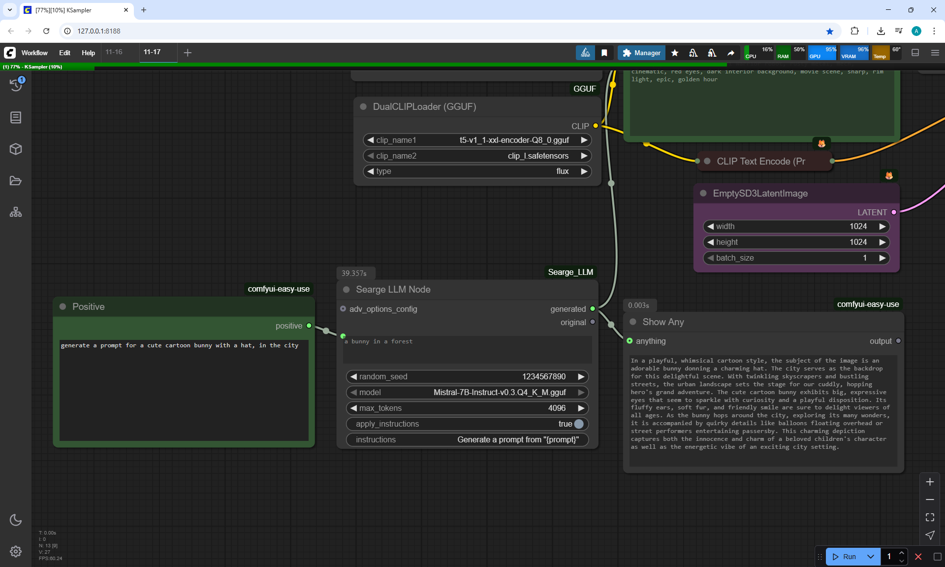945x567 pixels.
Task: Collapse the Show Any node via its dot
Action: pos(633,322)
